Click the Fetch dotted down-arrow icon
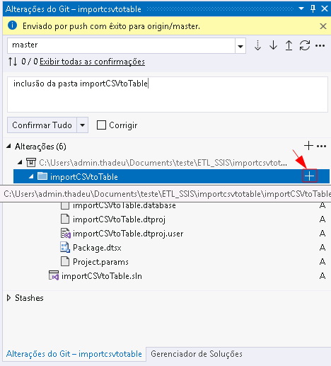The width and height of the screenshot is (331, 366). (x=257, y=45)
